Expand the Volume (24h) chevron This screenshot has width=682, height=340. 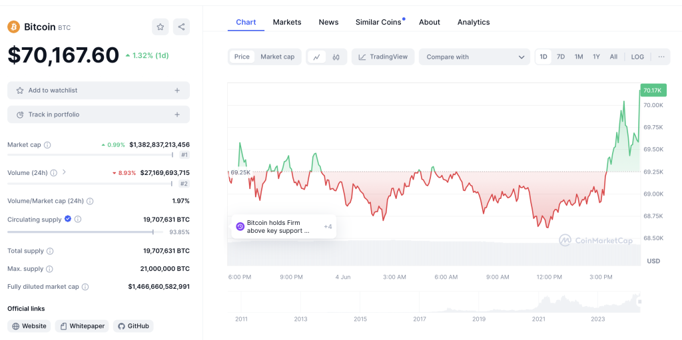[x=64, y=172]
